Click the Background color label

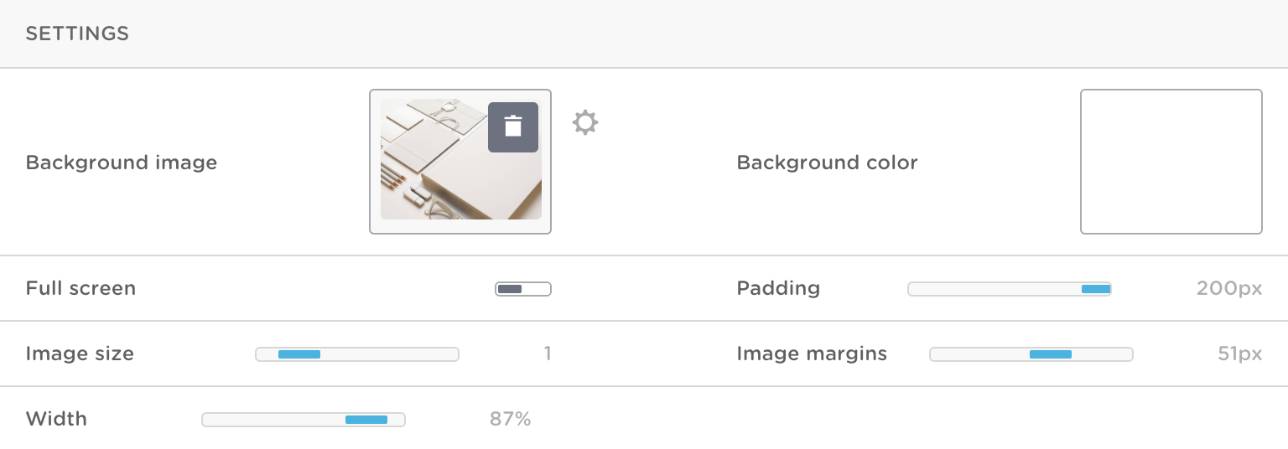(828, 163)
